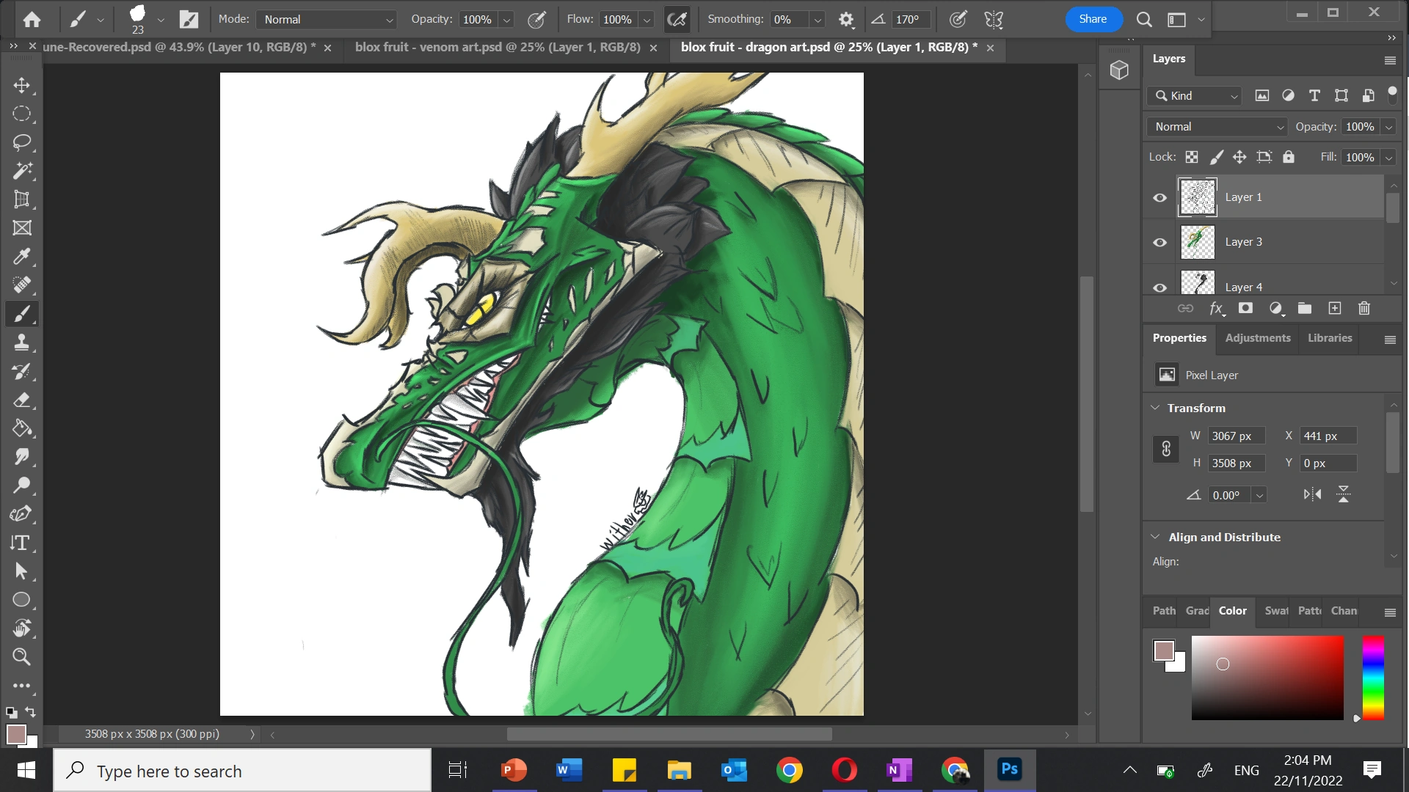Select the Eraser tool

[22, 400]
